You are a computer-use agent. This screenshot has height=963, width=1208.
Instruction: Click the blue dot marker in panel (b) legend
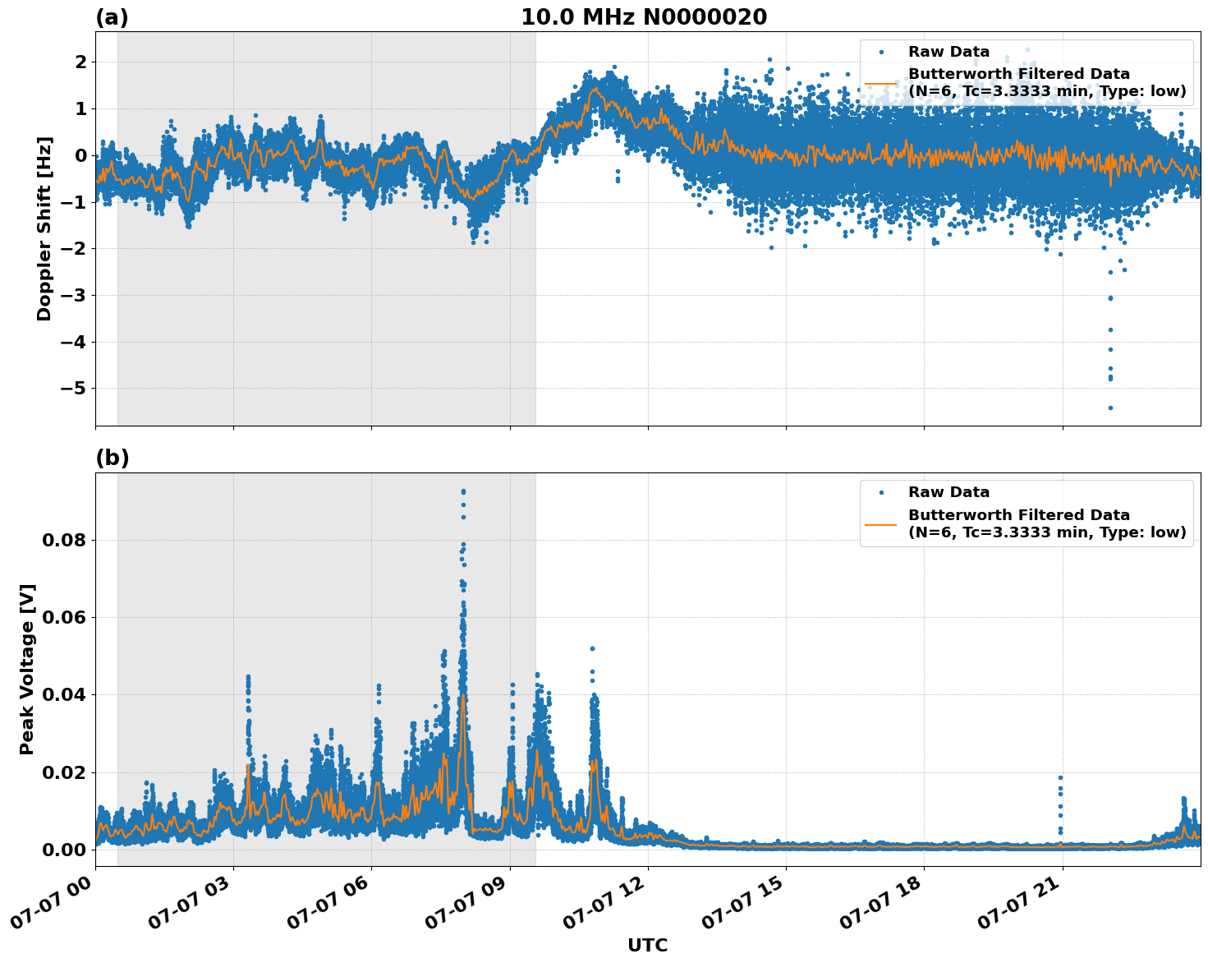tap(881, 492)
